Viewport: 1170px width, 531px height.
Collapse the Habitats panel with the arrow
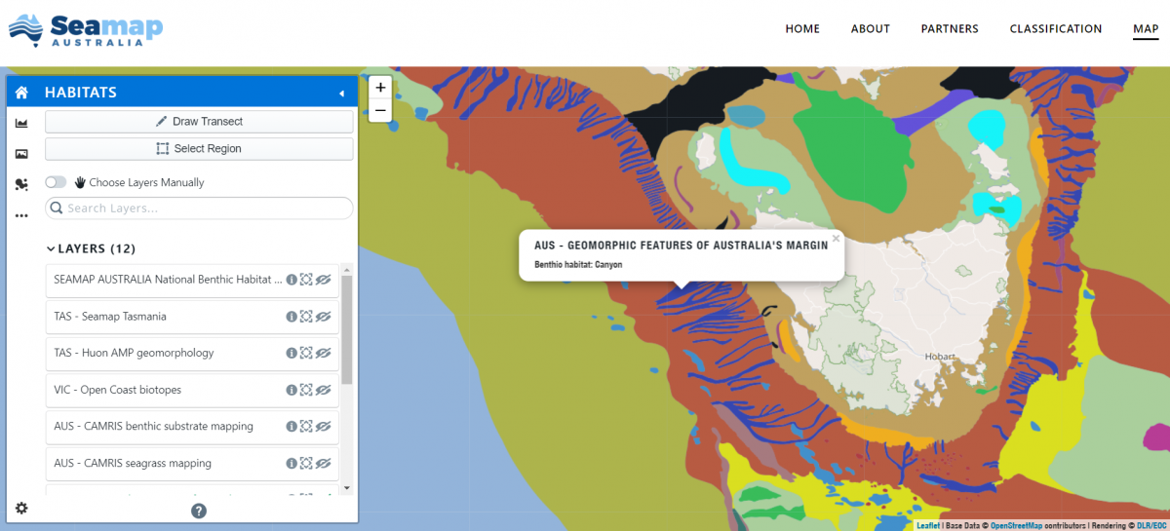coord(341,94)
